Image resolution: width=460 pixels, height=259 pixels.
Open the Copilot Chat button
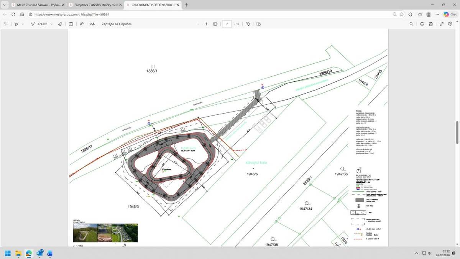450,14
